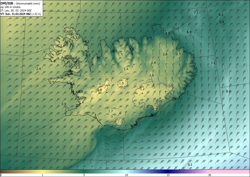The height and width of the screenshot is (177, 250).
Task: Click the 30 tick on the color scale
Action: [210, 175]
